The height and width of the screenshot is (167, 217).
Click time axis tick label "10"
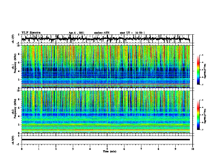[x=193, y=149]
